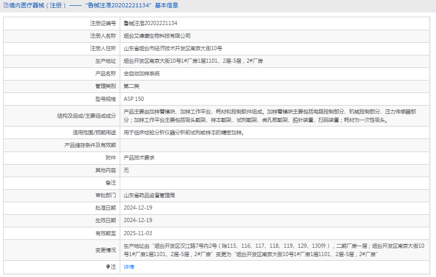Select the 无 value in 其他内容 row

pos(126,170)
